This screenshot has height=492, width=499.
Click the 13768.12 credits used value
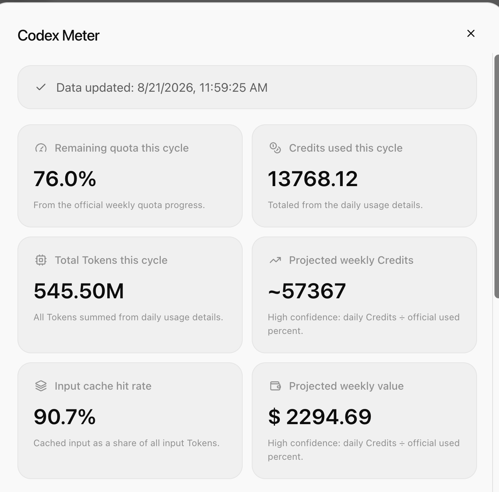coord(313,179)
